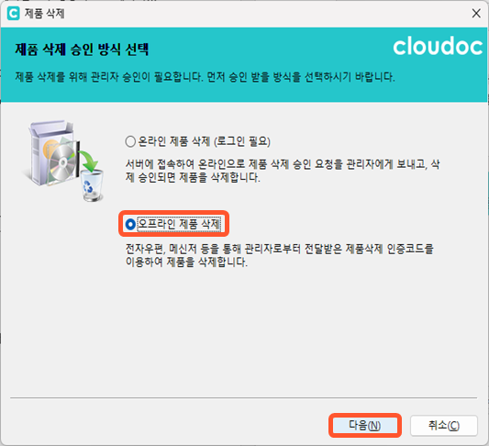Click the 온라인 제품 삭제 (로그인 필요) label
489x446 pixels.
(x=204, y=141)
